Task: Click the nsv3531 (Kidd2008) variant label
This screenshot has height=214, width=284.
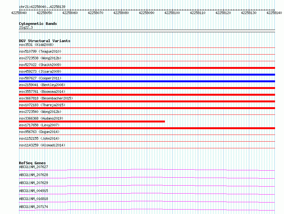Action: [36, 45]
